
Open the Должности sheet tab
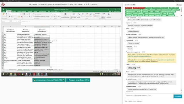click(50, 70)
